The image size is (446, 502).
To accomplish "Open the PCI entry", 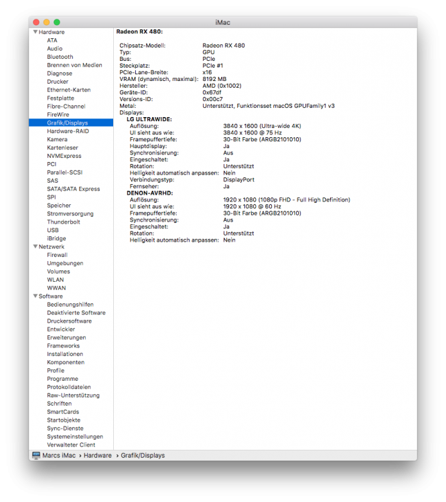I will coord(52,164).
